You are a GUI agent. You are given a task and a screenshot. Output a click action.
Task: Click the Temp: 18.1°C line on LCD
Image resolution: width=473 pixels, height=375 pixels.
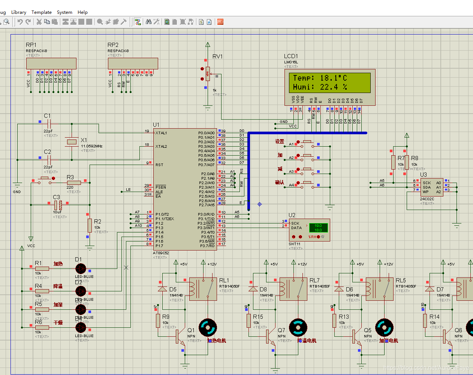320,78
